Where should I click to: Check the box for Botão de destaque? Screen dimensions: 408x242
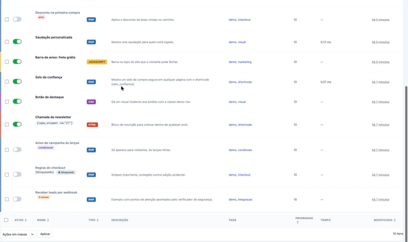pos(7,102)
